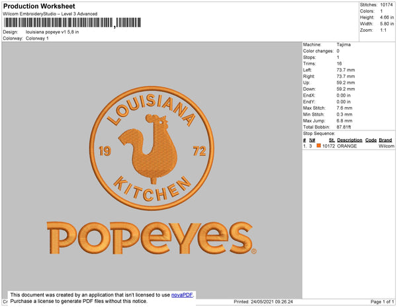
Task: Click the Right value 73.7 mm
Action: (345, 76)
